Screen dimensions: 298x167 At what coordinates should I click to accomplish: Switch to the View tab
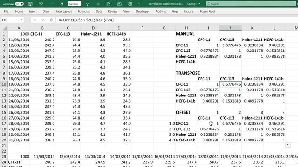[126, 11]
